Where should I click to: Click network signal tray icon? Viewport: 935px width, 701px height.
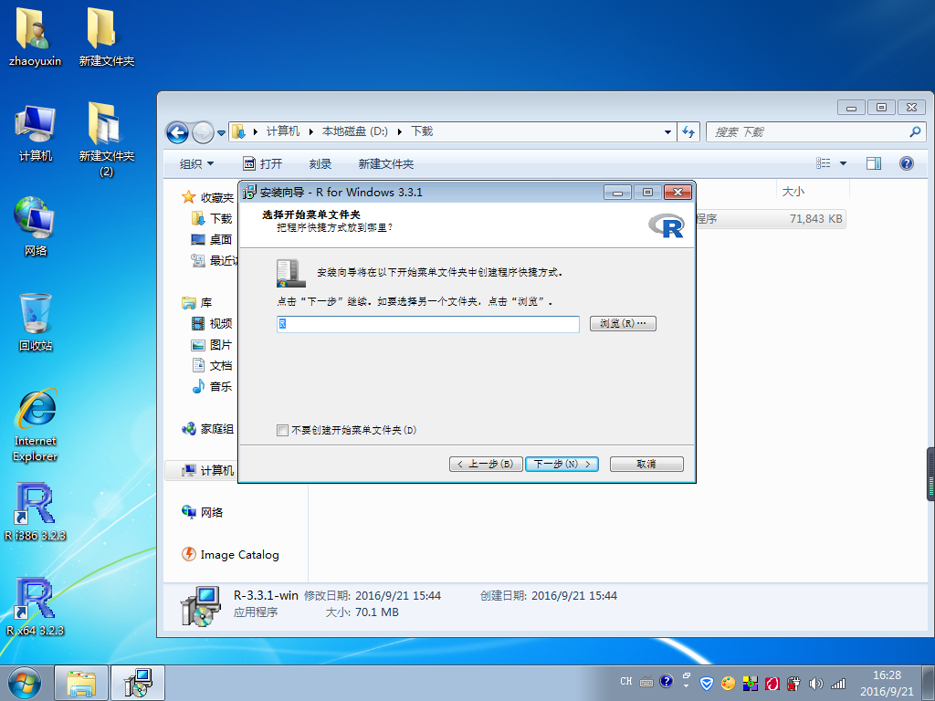click(x=838, y=683)
